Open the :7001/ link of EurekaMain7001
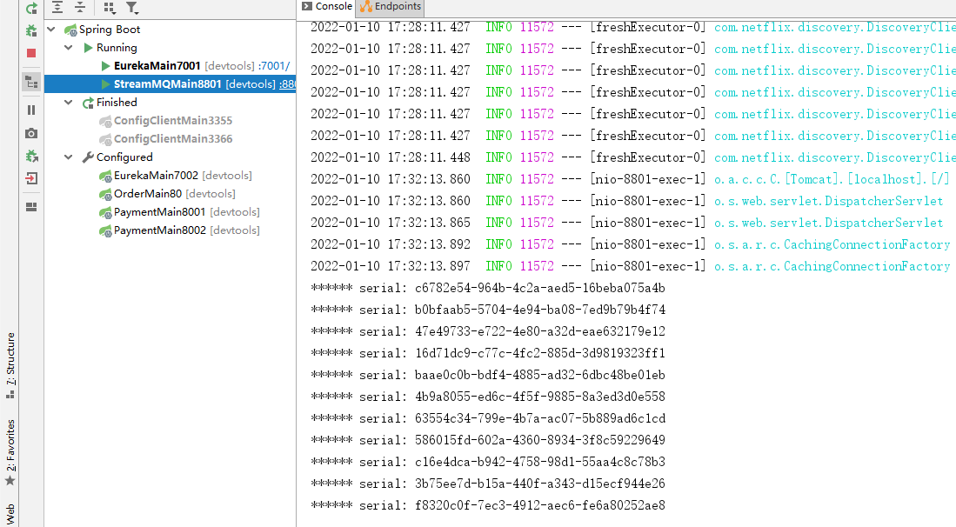The image size is (956, 527). [274, 66]
